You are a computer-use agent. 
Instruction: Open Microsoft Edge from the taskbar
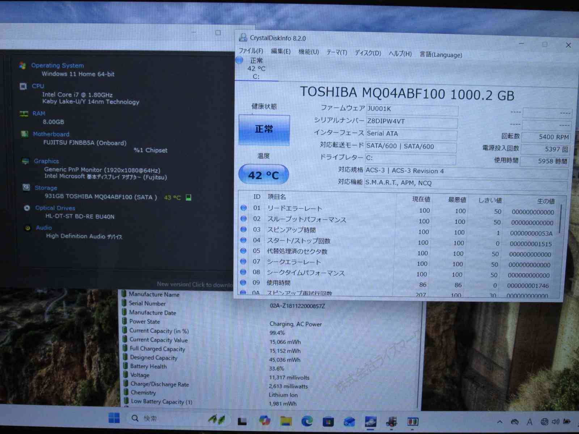pos(307,421)
